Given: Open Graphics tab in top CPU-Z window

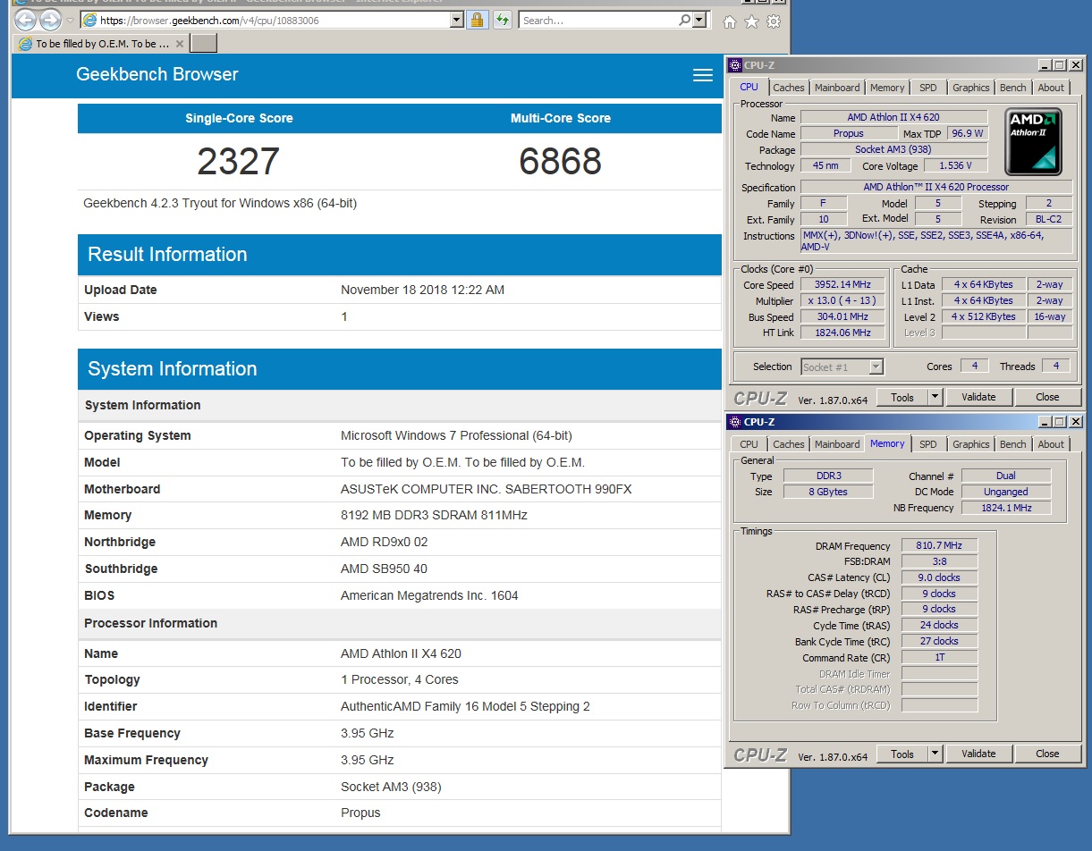Looking at the screenshot, I should pos(971,88).
